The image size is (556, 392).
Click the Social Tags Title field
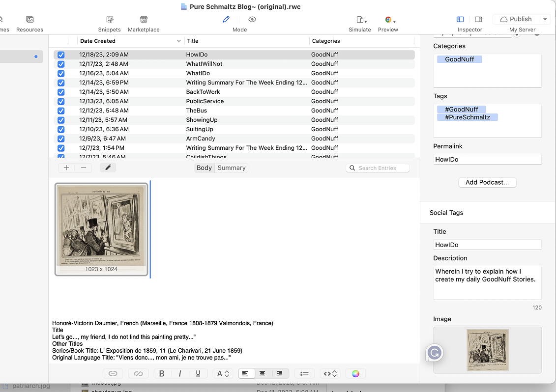coord(487,245)
